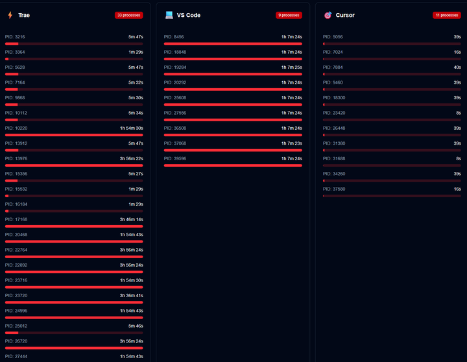Select PID: 13976 label
The width and height of the screenshot is (467, 362).
pos(16,158)
